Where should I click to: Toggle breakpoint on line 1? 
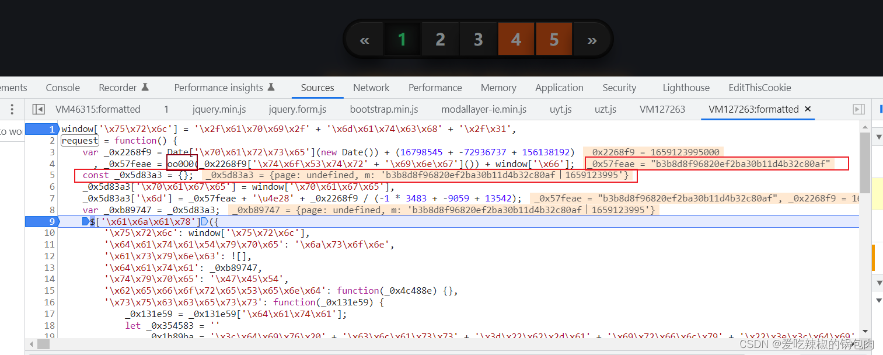(42, 129)
